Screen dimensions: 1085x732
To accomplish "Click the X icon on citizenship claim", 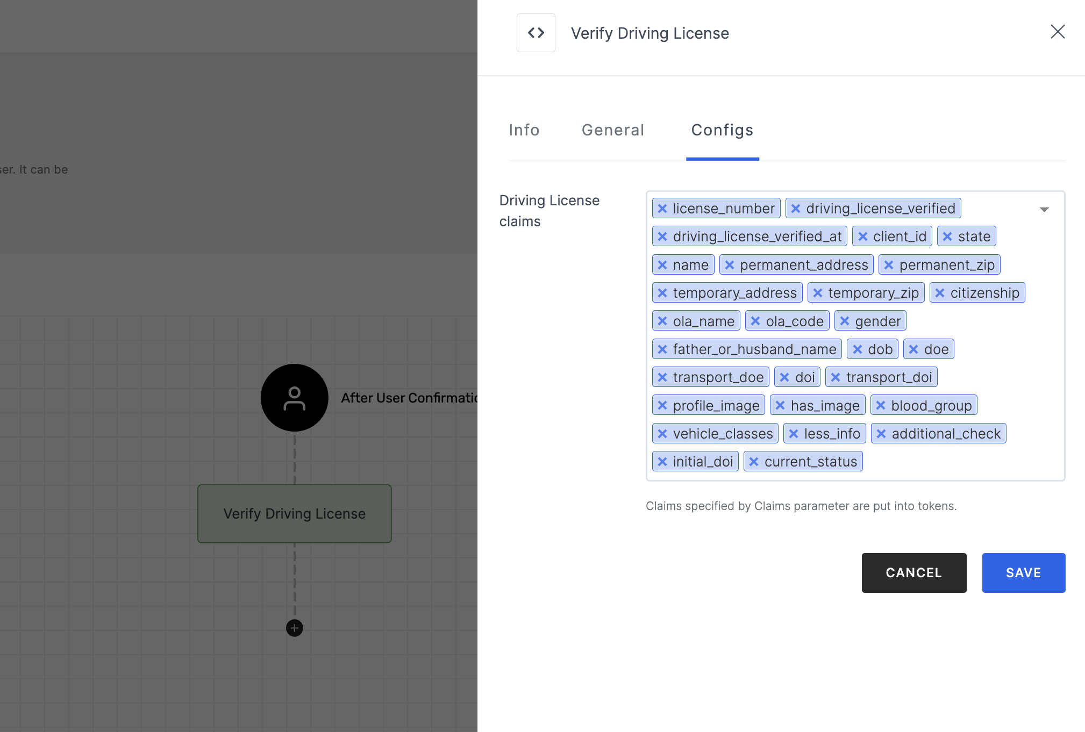I will (x=941, y=292).
